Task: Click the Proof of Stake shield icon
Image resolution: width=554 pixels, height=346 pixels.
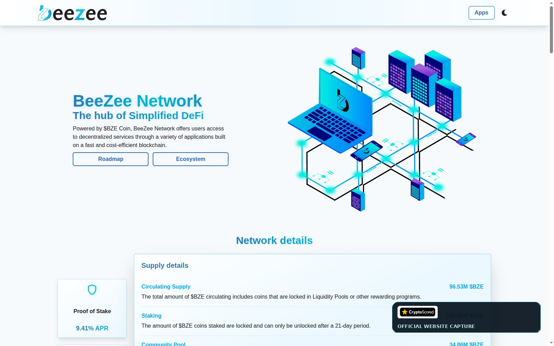Action: [92, 290]
